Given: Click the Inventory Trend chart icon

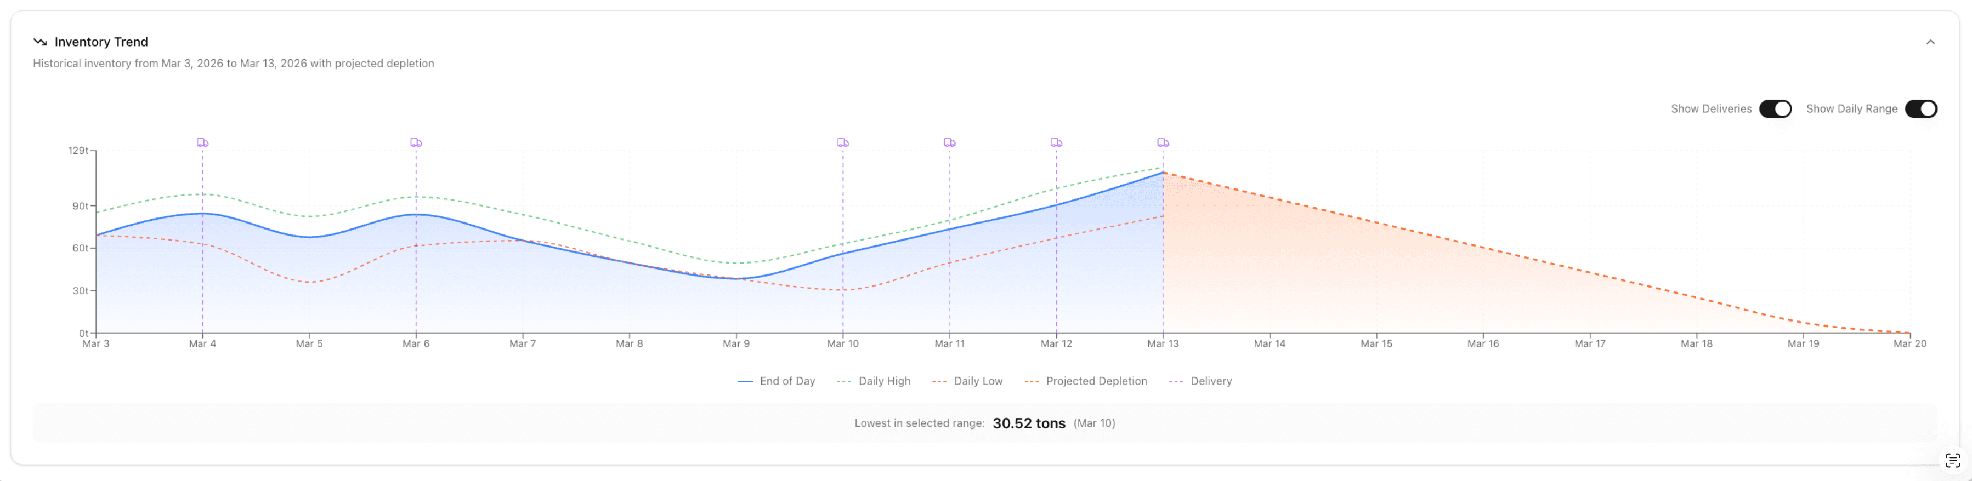Looking at the screenshot, I should pyautogui.click(x=41, y=42).
